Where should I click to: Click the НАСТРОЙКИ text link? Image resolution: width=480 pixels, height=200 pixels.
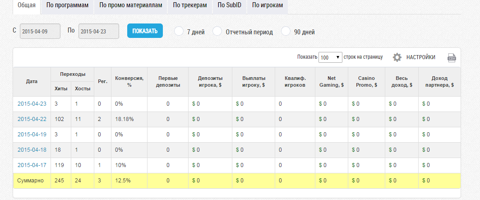pyautogui.click(x=420, y=57)
